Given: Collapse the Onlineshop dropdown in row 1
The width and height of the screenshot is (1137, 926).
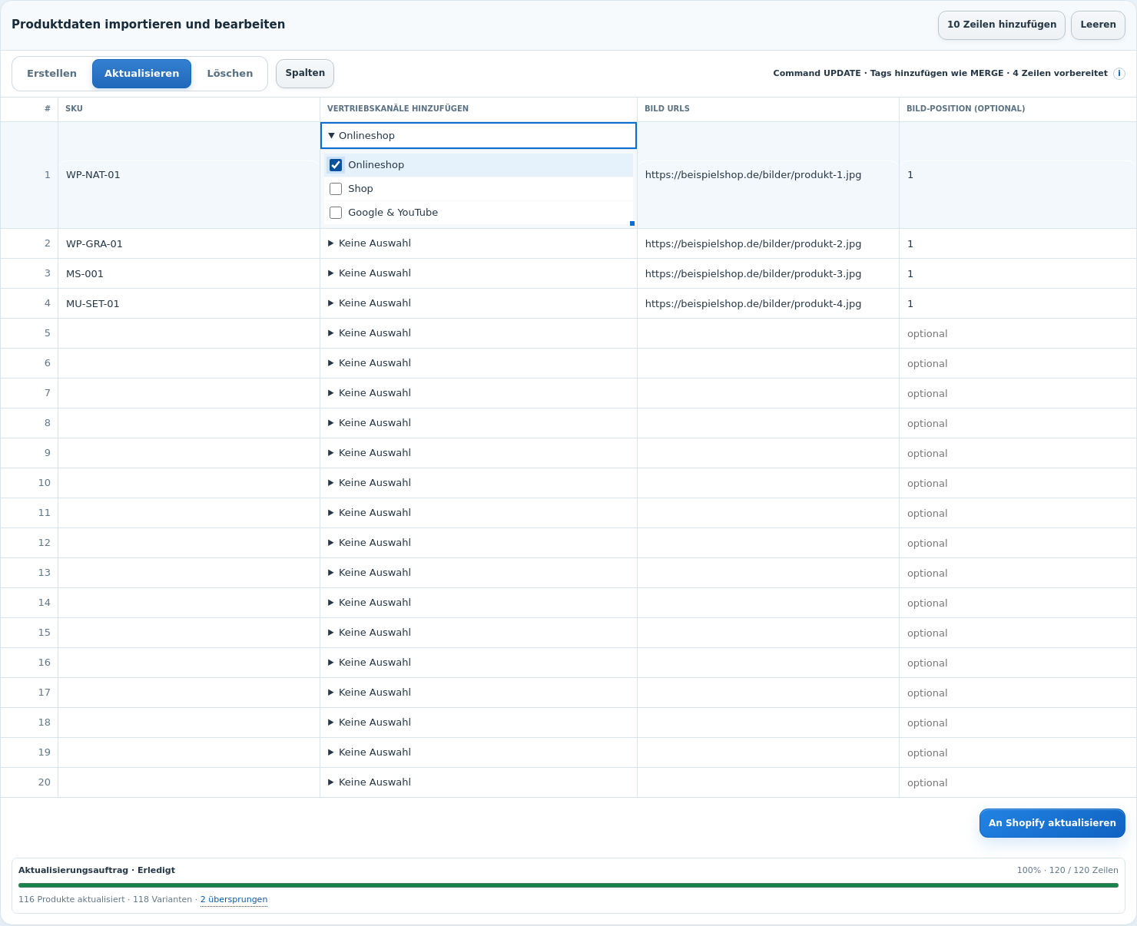Looking at the screenshot, I should 479,136.
